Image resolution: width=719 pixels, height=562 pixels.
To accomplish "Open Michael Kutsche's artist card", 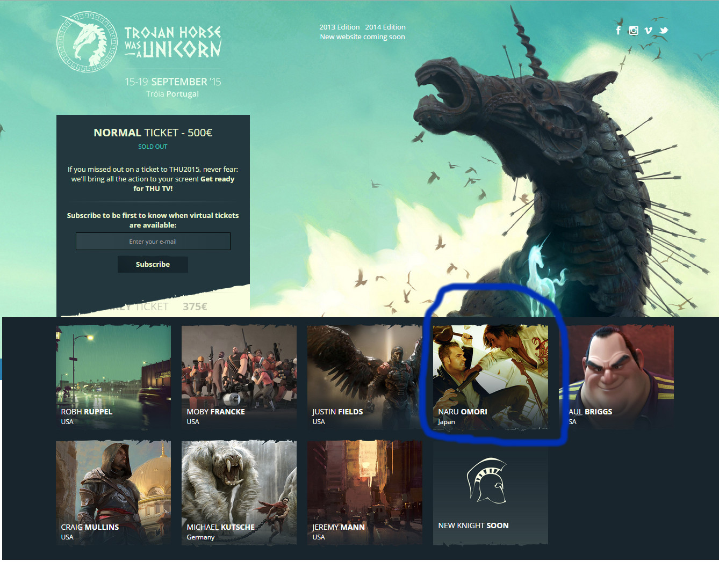I will coord(239,493).
